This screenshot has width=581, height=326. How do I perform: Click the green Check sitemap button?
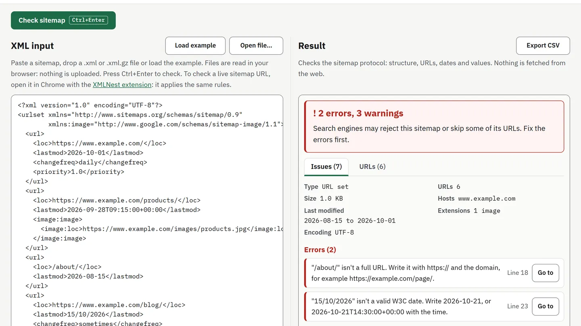(63, 20)
